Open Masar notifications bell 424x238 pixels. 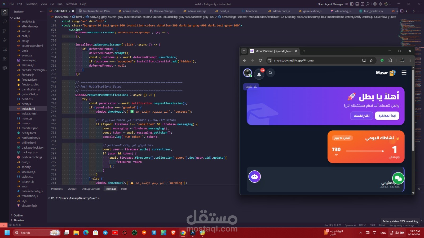pos(259,74)
